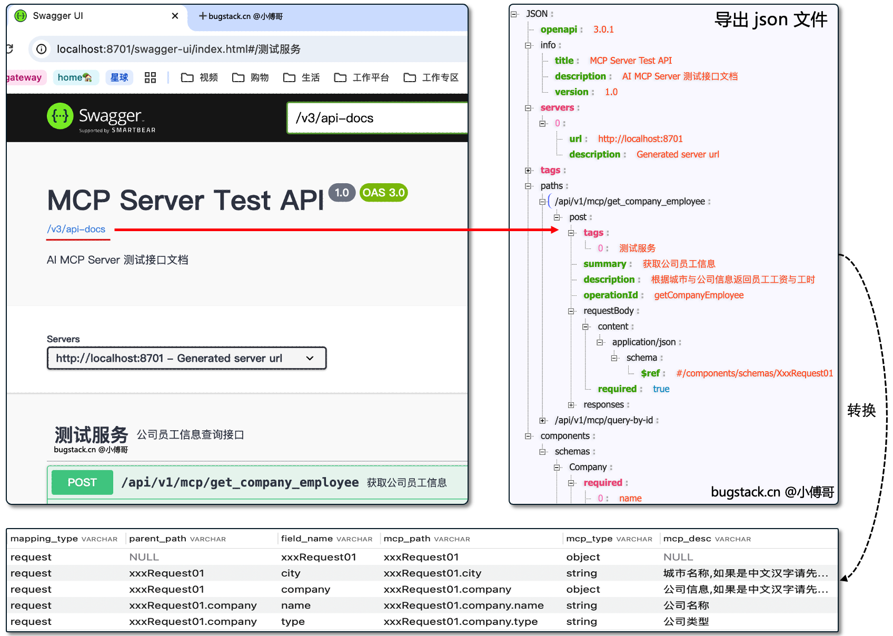Open the Servers dropdown list
This screenshot has width=893, height=636.
point(186,359)
